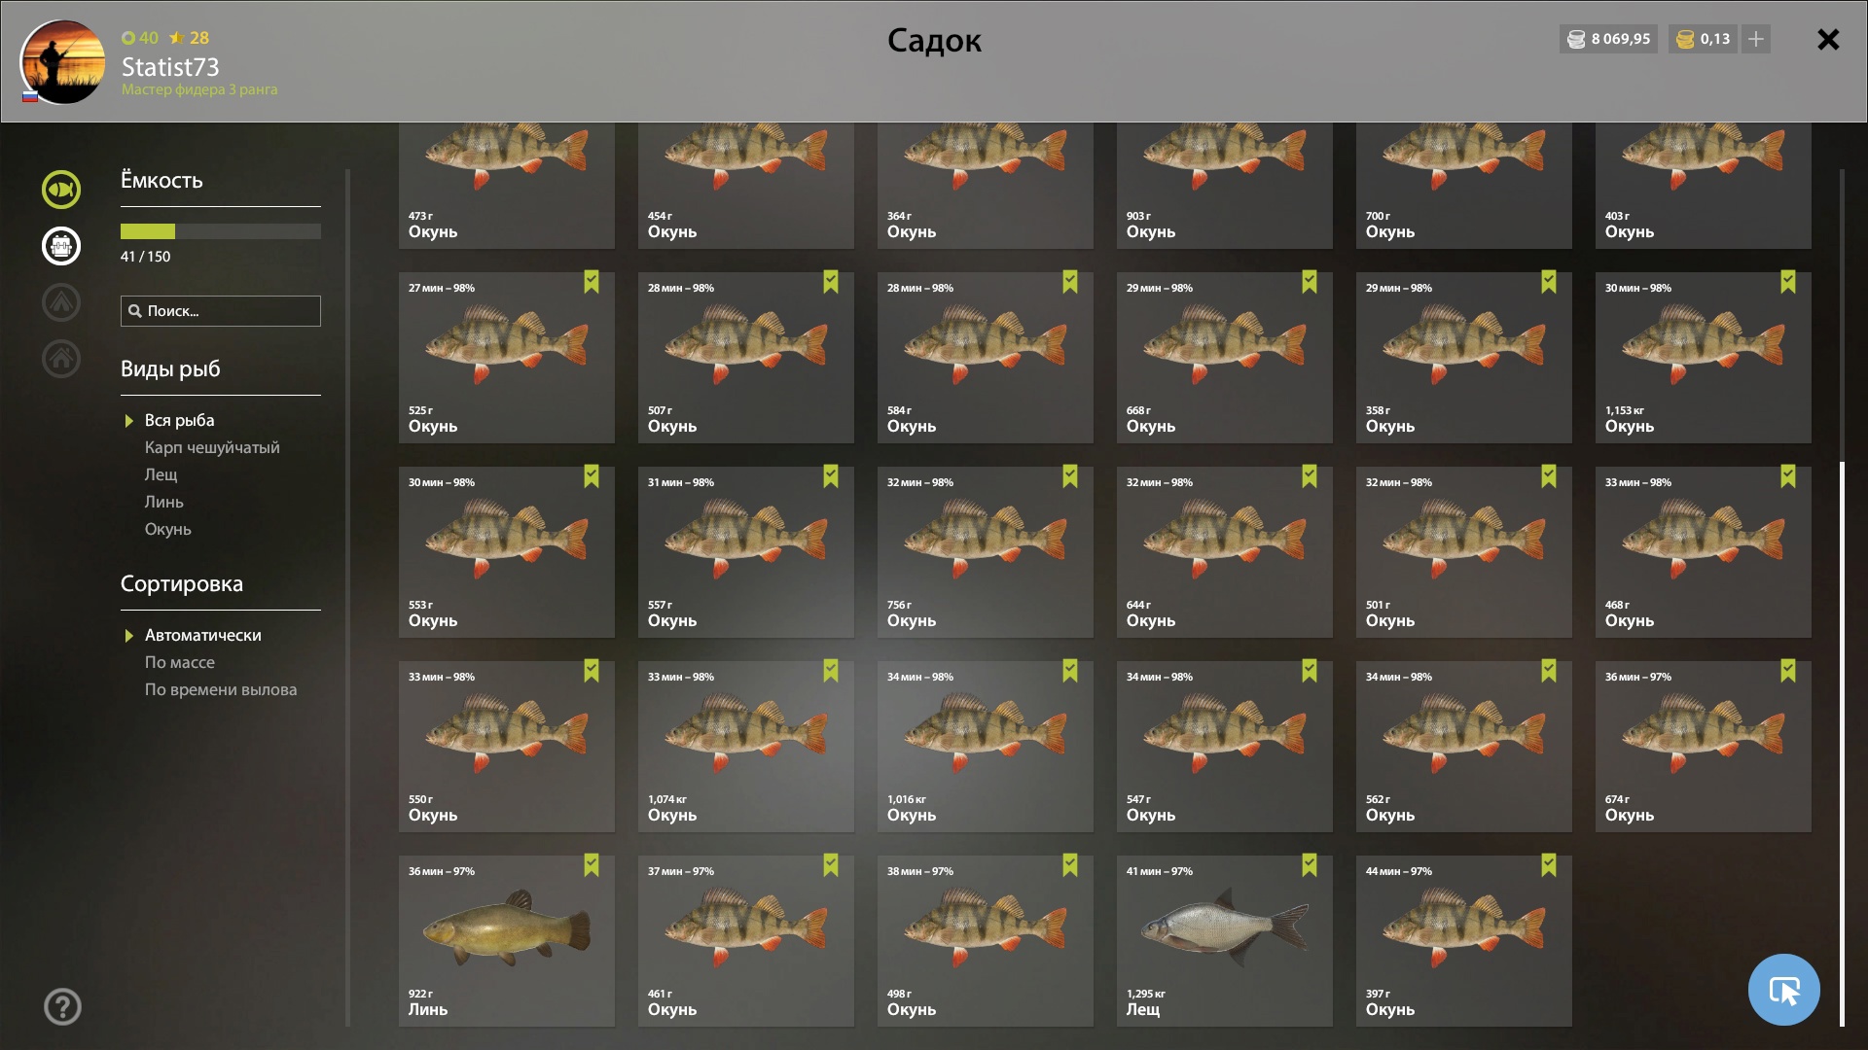Open the fish keepnet sidebar icon
Image resolution: width=1868 pixels, height=1050 pixels.
(x=61, y=190)
